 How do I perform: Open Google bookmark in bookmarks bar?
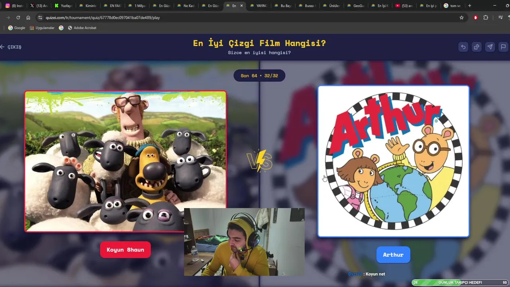17,28
